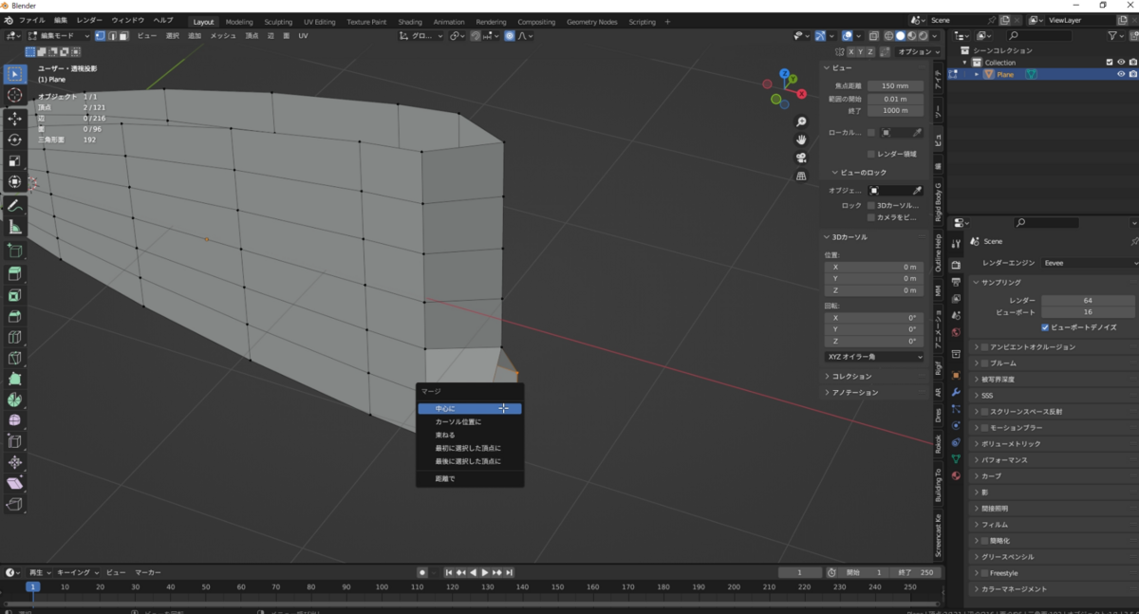Screen dimensions: 1139x614
Task: Open 編集モード mode dropdown
Action: [x=59, y=36]
